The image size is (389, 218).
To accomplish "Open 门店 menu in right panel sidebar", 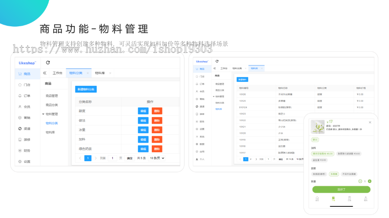I will point(200,76).
